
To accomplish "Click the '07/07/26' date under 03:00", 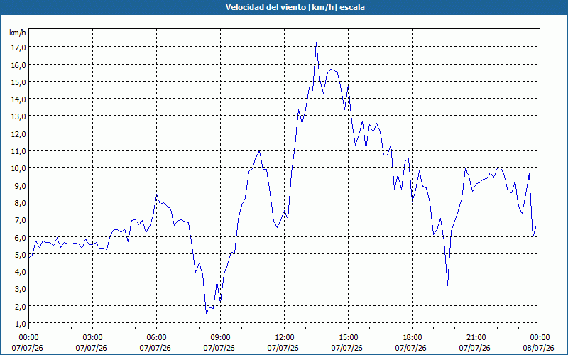I will tap(92, 348).
